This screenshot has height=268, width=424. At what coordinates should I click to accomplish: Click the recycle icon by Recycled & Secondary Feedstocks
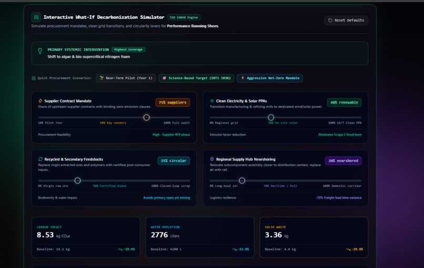41,159
